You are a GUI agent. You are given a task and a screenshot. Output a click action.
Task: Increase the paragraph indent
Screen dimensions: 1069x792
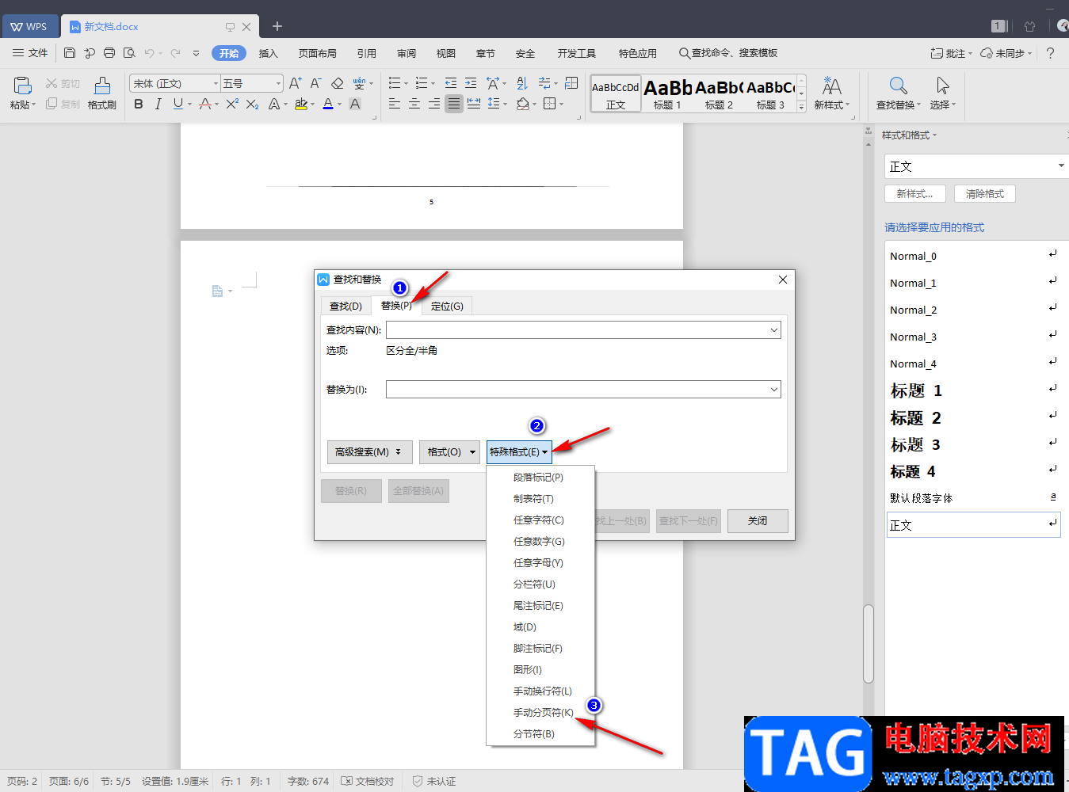click(471, 83)
